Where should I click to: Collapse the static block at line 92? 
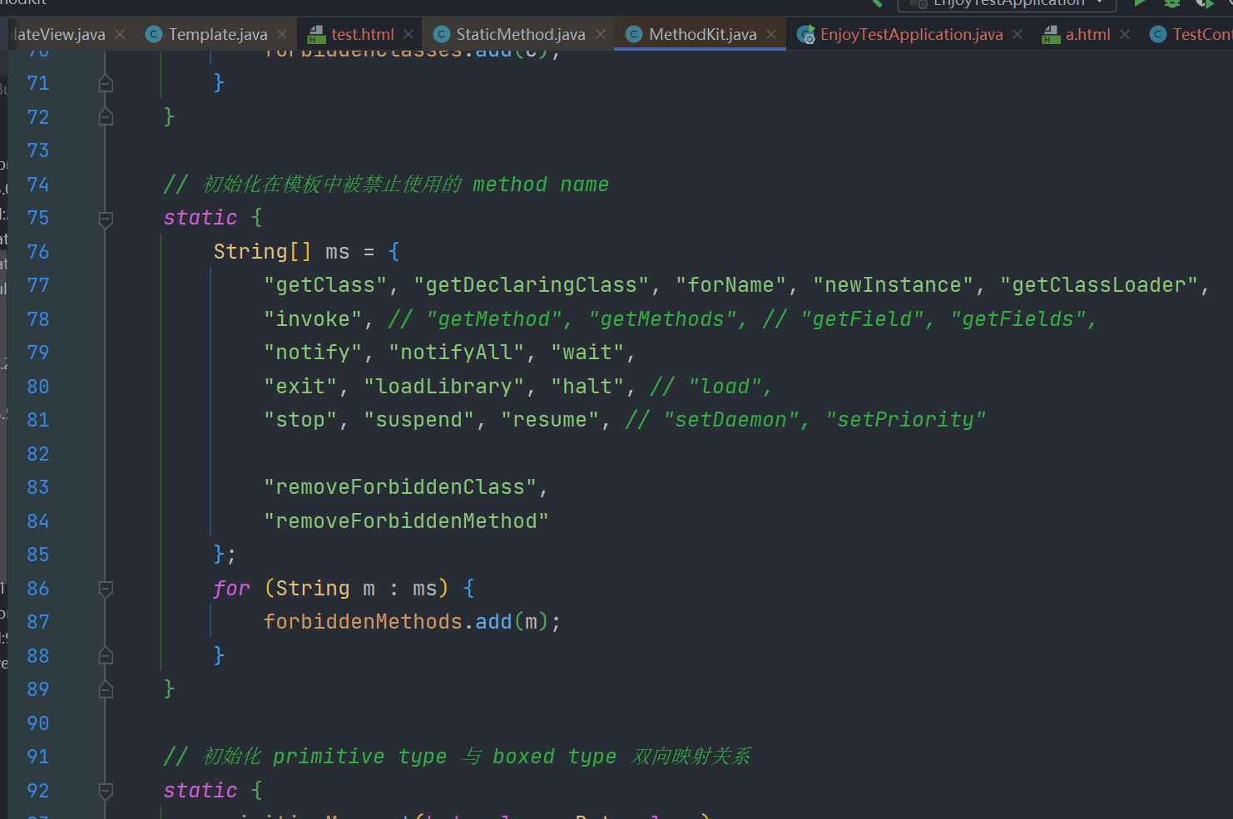[x=106, y=791]
